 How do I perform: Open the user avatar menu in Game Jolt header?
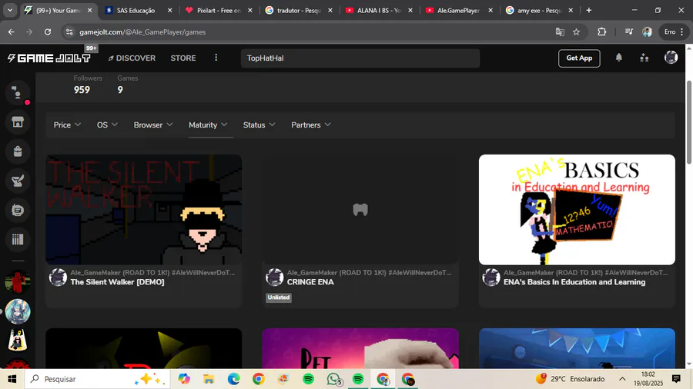point(671,58)
